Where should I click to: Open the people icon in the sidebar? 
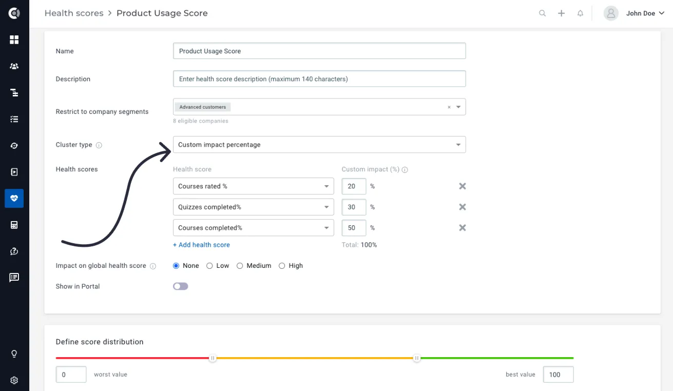(14, 66)
